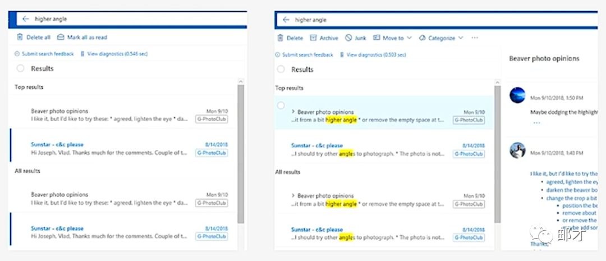Click the top sender avatar in the reading pane

click(517, 95)
